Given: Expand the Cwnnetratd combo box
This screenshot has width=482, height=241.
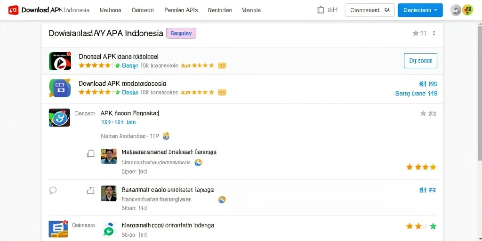Looking at the screenshot, I should (370, 10).
